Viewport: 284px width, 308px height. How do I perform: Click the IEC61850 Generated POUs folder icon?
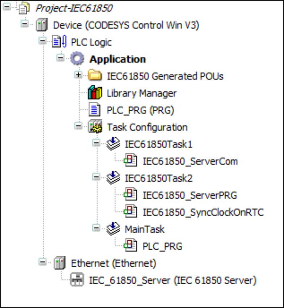[95, 75]
